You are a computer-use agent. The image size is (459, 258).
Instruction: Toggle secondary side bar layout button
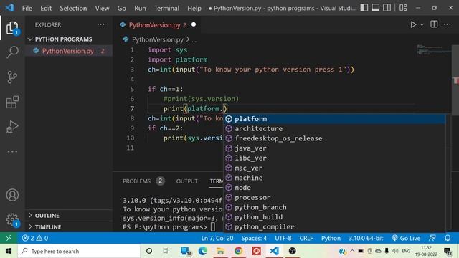tap(387, 8)
